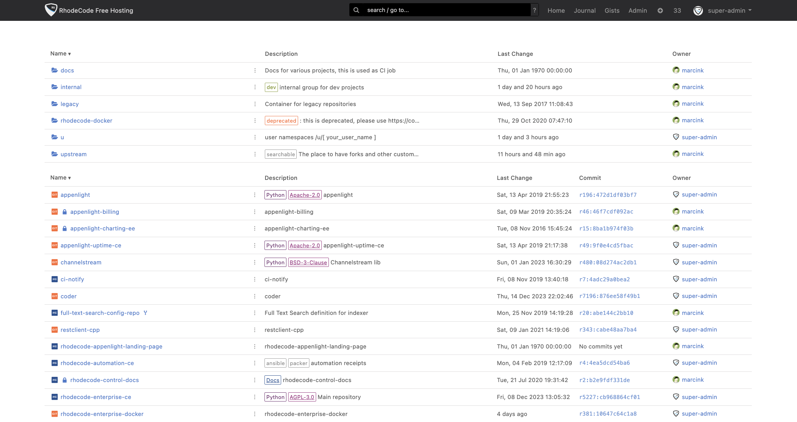The height and width of the screenshot is (422, 797).
Task: Open the Admin menu
Action: pyautogui.click(x=638, y=10)
